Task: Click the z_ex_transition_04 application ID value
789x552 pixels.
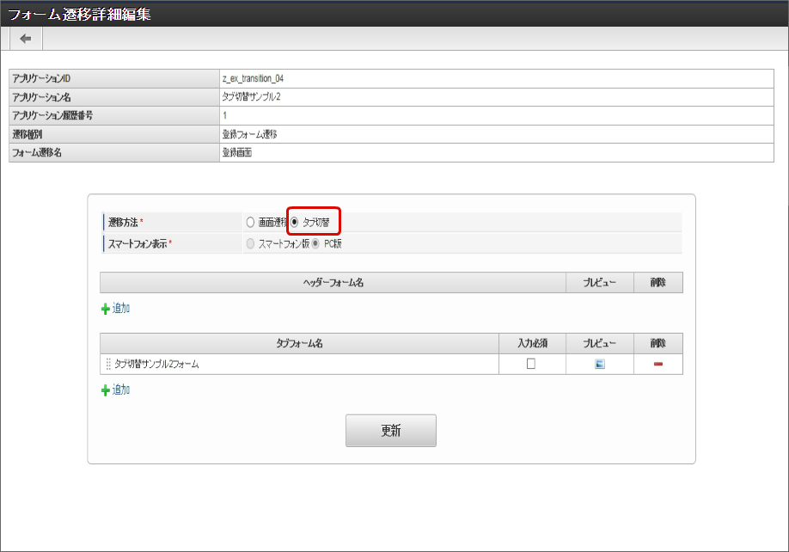Action: pyautogui.click(x=253, y=78)
